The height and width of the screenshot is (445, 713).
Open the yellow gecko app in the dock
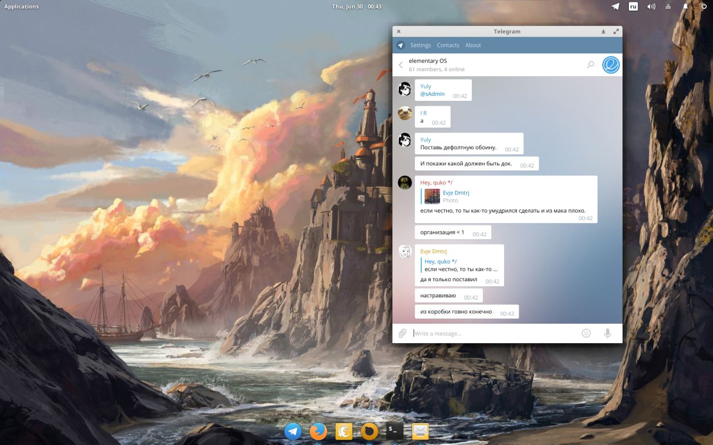pyautogui.click(x=344, y=431)
